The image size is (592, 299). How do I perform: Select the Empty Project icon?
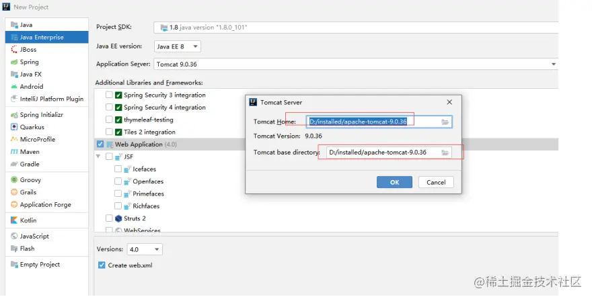pos(14,264)
